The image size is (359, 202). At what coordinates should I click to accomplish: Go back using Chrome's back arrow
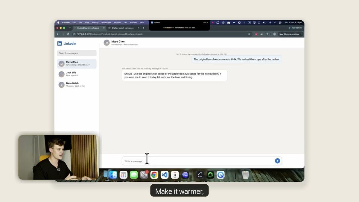[x=58, y=34]
